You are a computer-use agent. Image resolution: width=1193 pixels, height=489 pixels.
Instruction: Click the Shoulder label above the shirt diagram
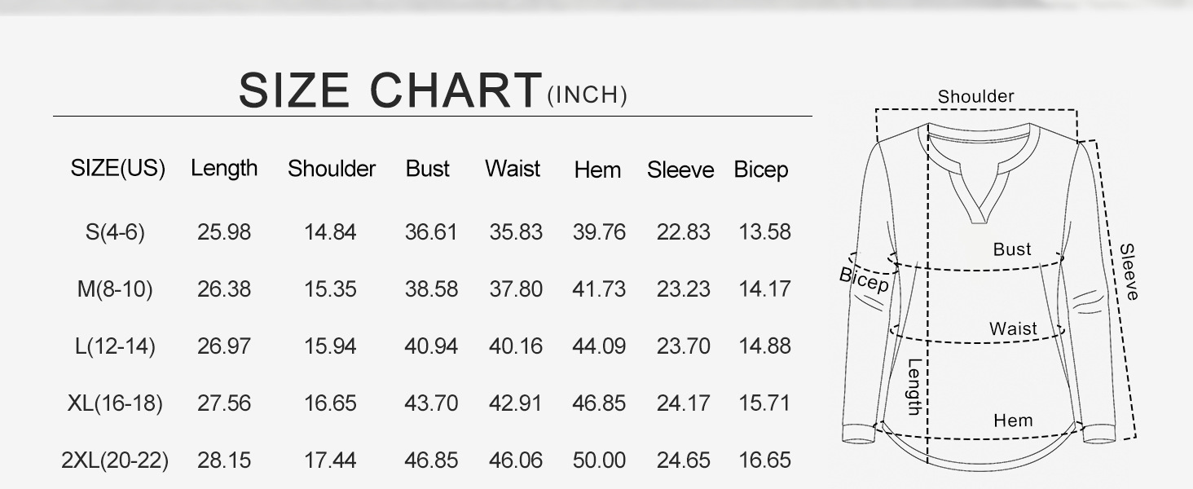click(x=975, y=97)
